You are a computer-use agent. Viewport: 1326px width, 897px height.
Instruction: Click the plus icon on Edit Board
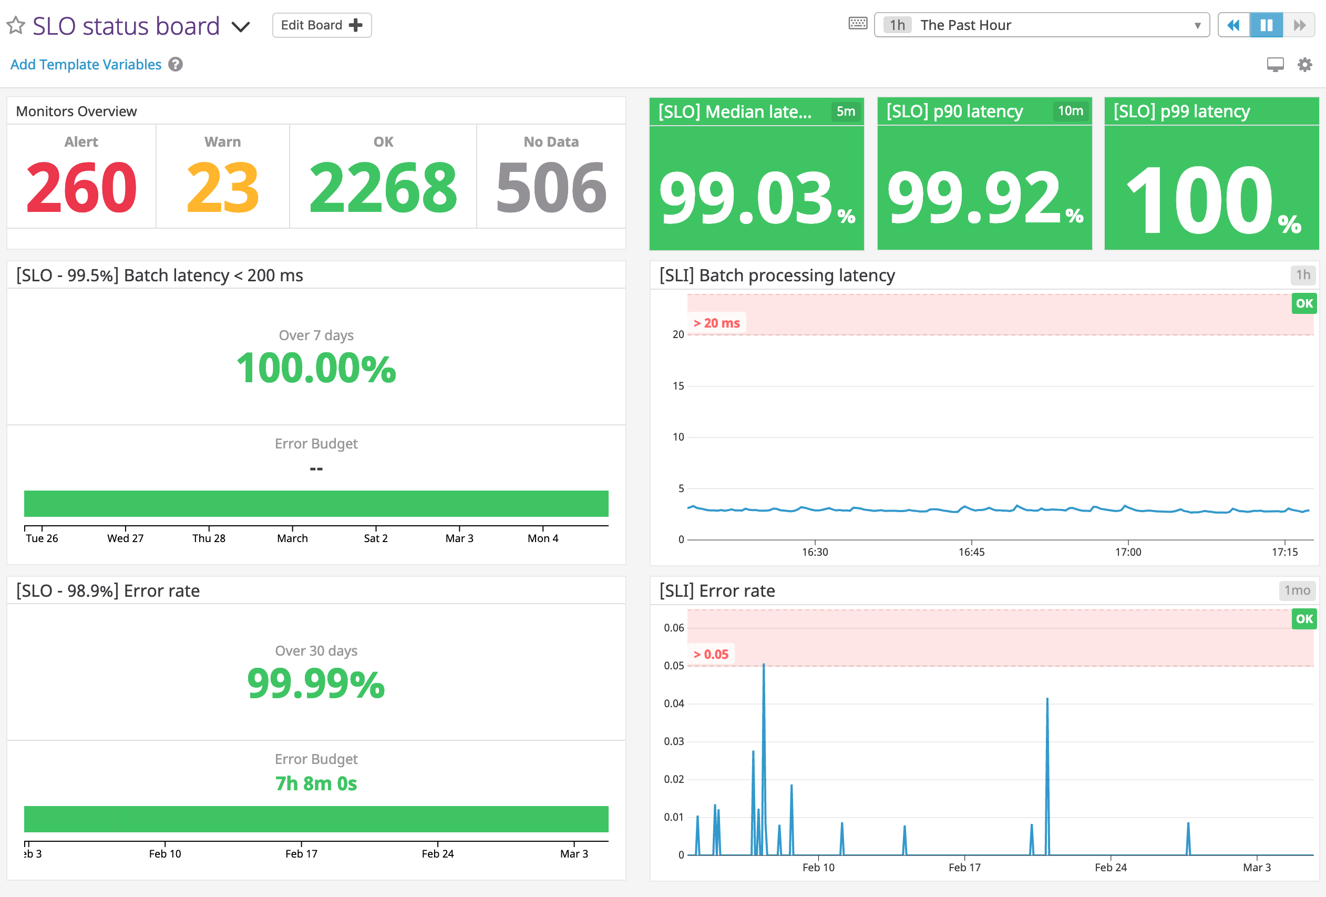tap(355, 25)
